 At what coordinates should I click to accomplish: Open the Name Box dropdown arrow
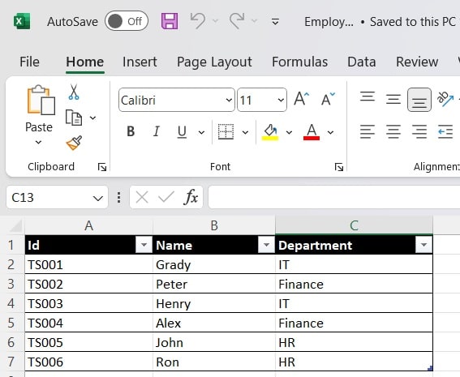click(98, 199)
